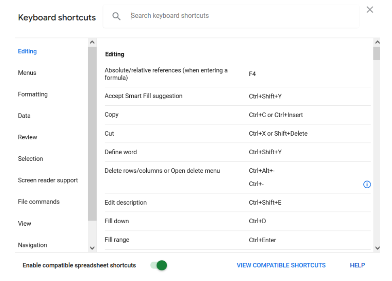Click the info icon beside Ctrl+-

tap(367, 185)
